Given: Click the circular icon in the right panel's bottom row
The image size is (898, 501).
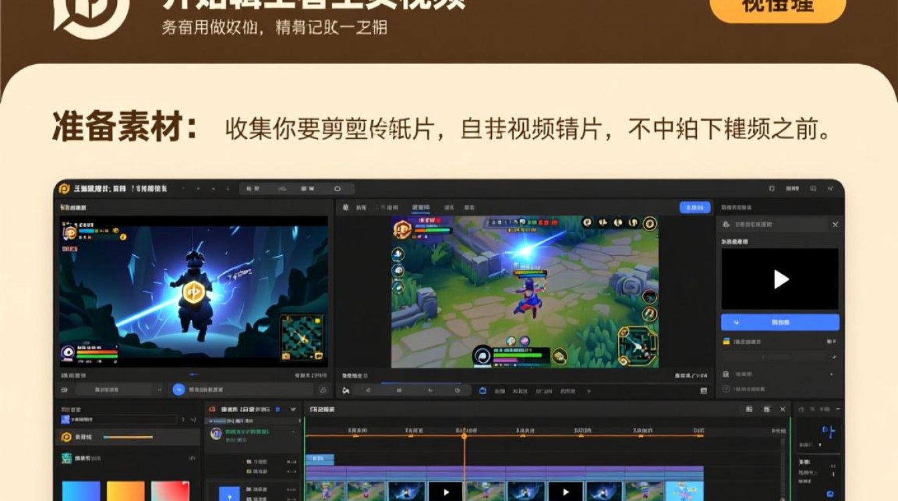Looking at the screenshot, I should pyautogui.click(x=726, y=389).
